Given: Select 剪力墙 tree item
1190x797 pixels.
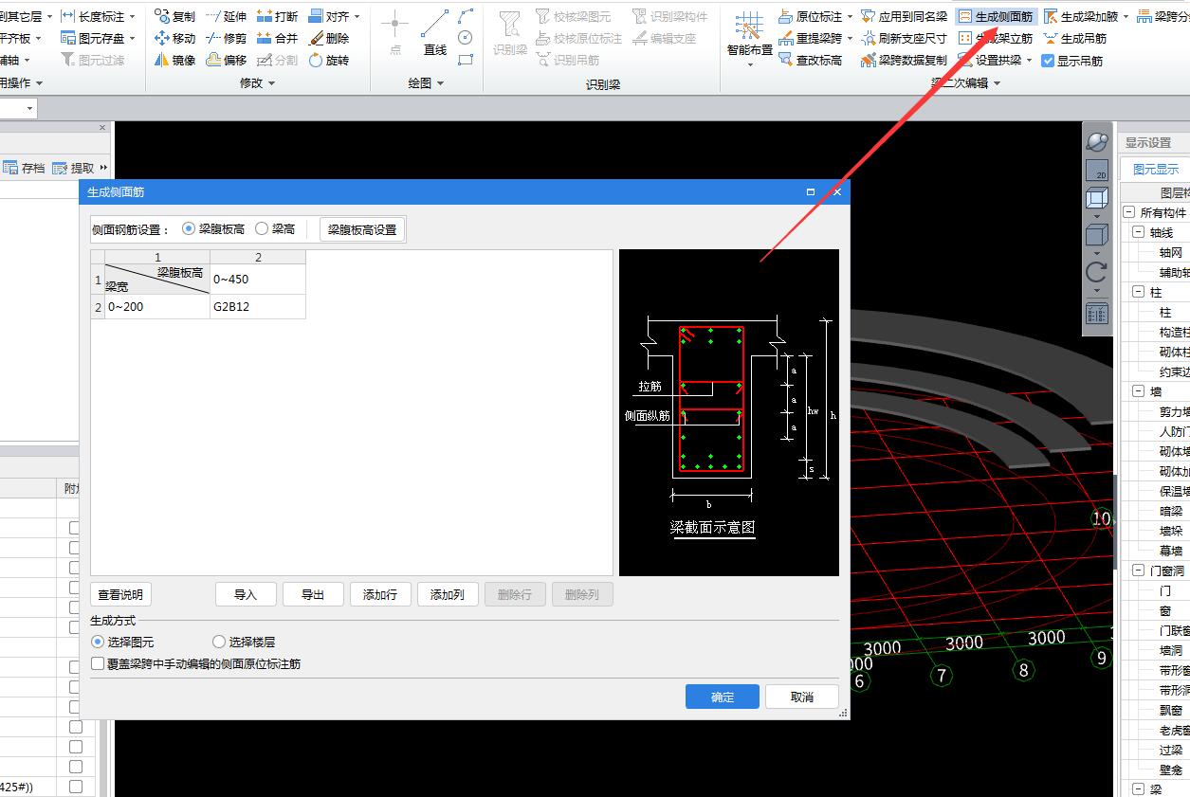Looking at the screenshot, I should [1174, 411].
